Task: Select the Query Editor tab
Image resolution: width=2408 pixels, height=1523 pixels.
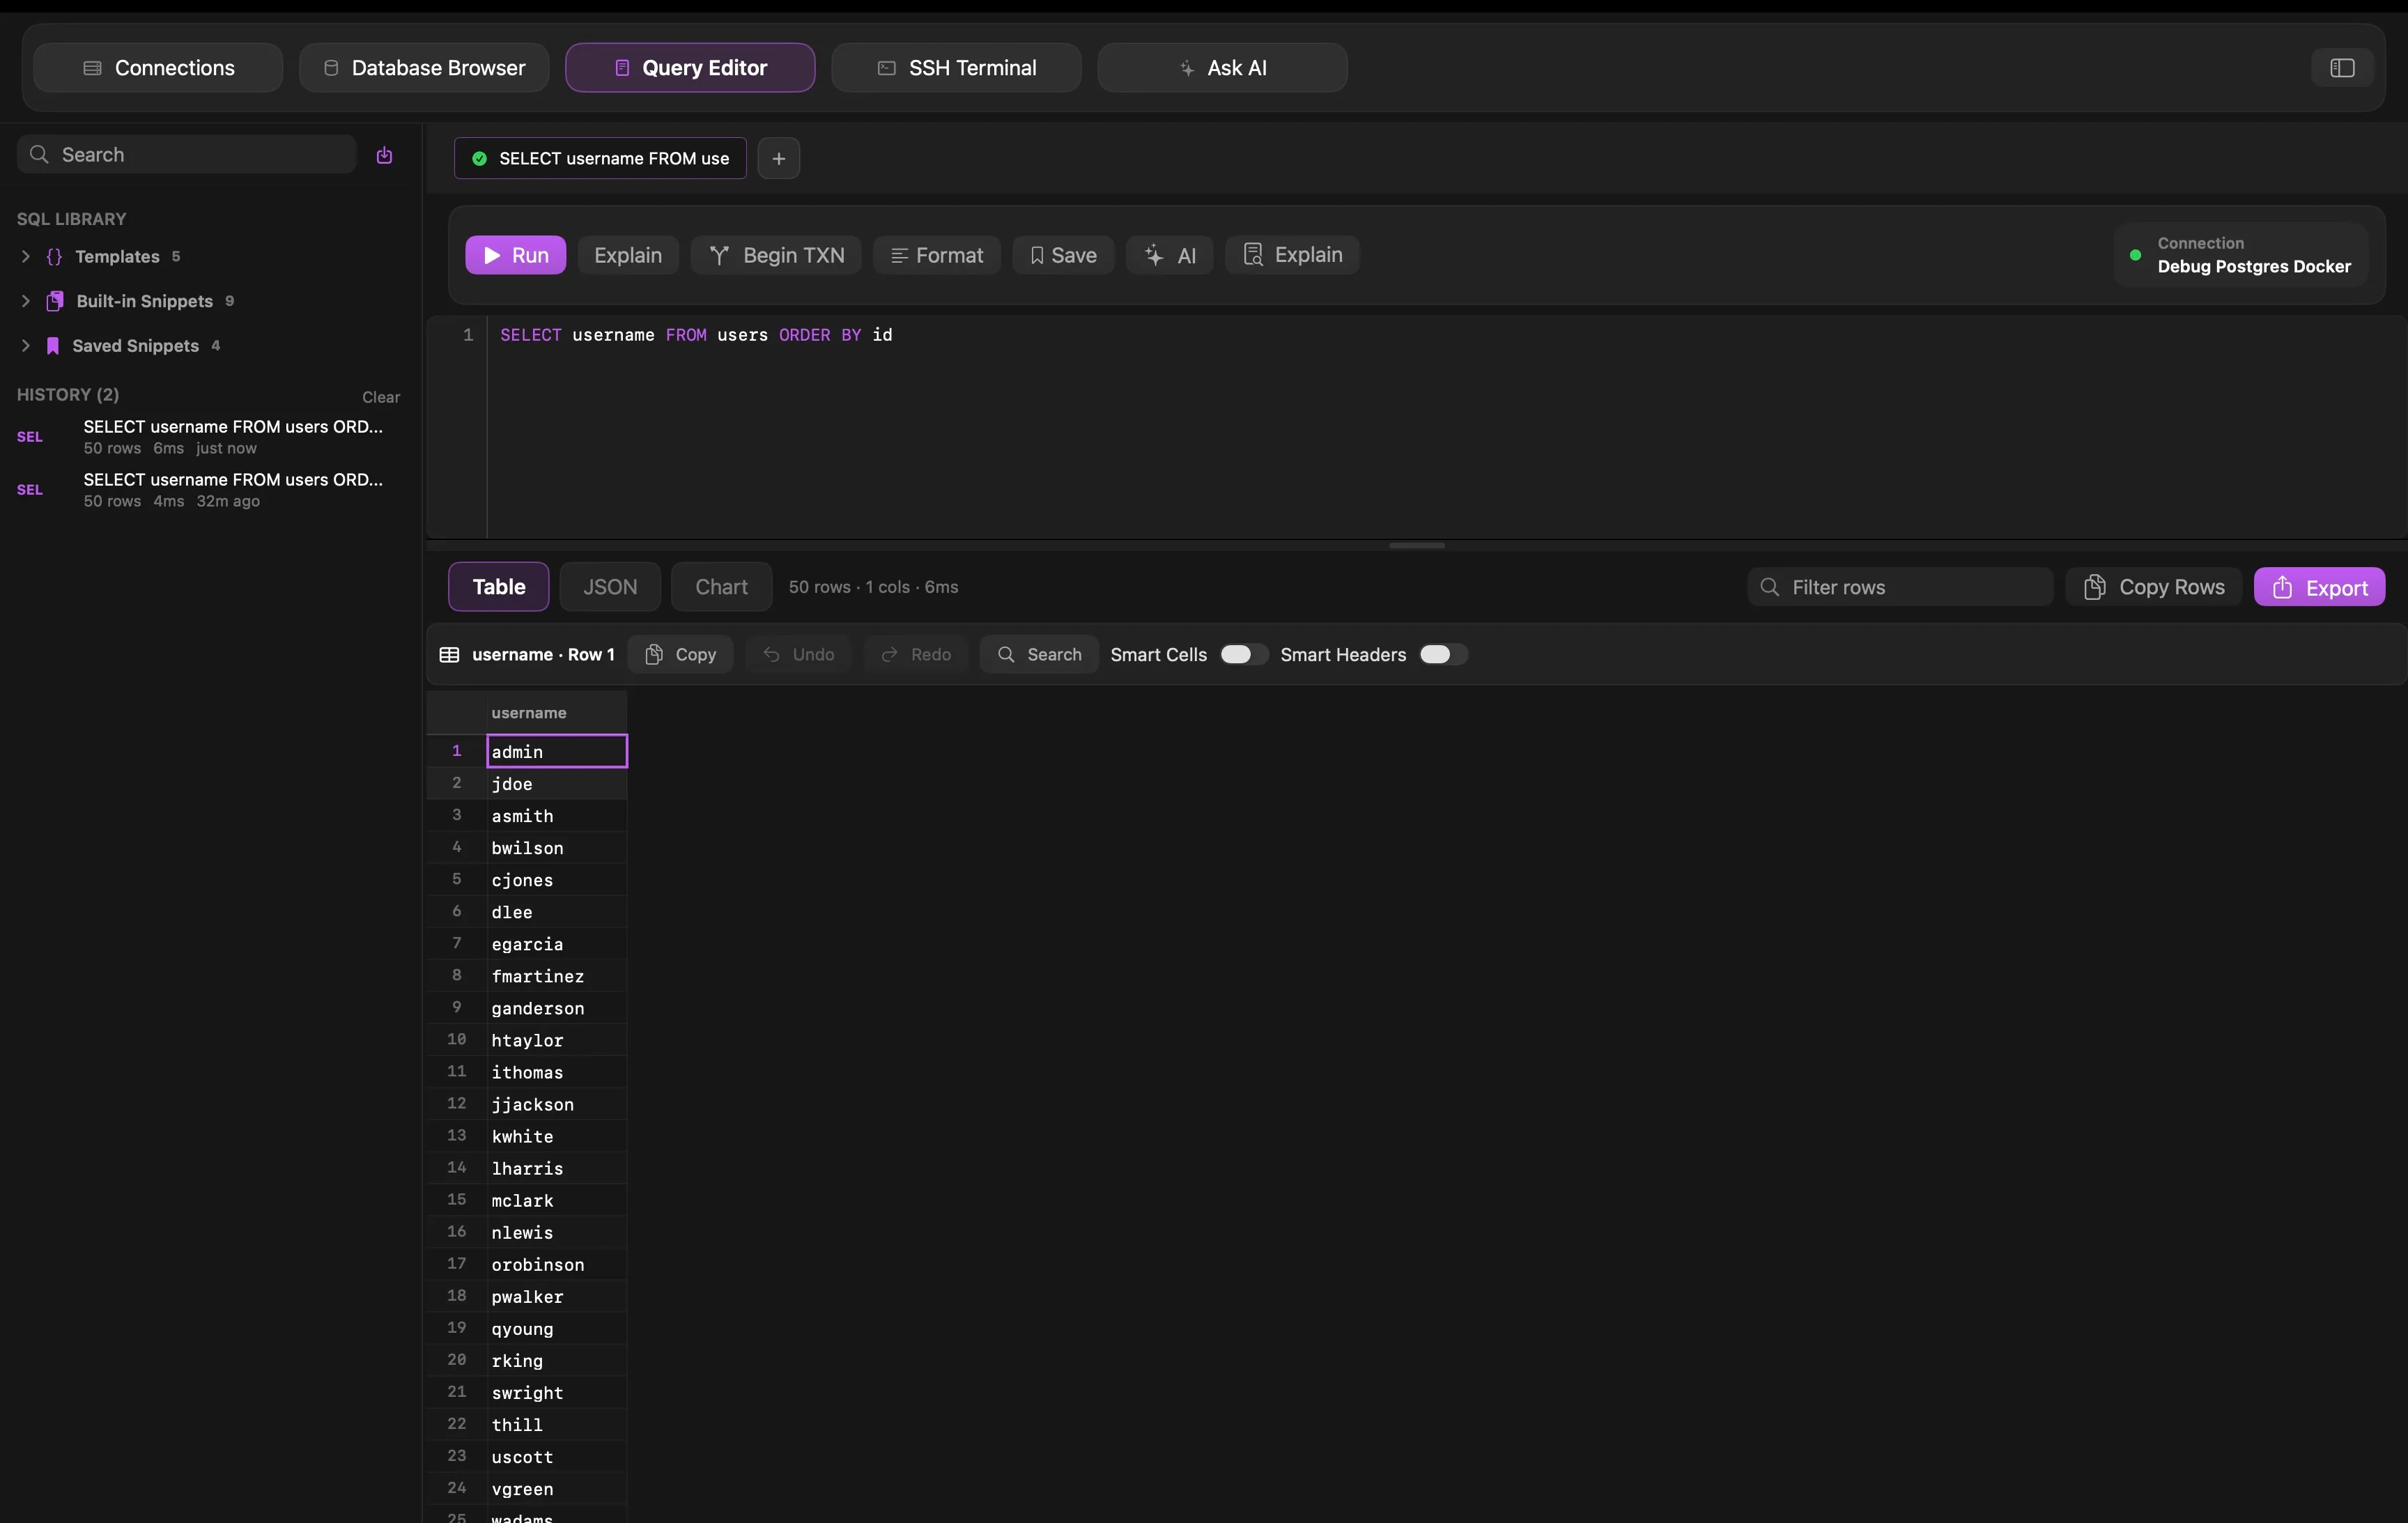Action: tap(690, 68)
